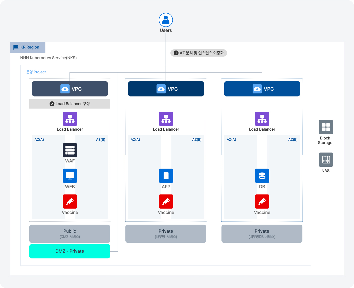Click the 운영 Project label
This screenshot has width=354, height=288.
pyautogui.click(x=36, y=72)
